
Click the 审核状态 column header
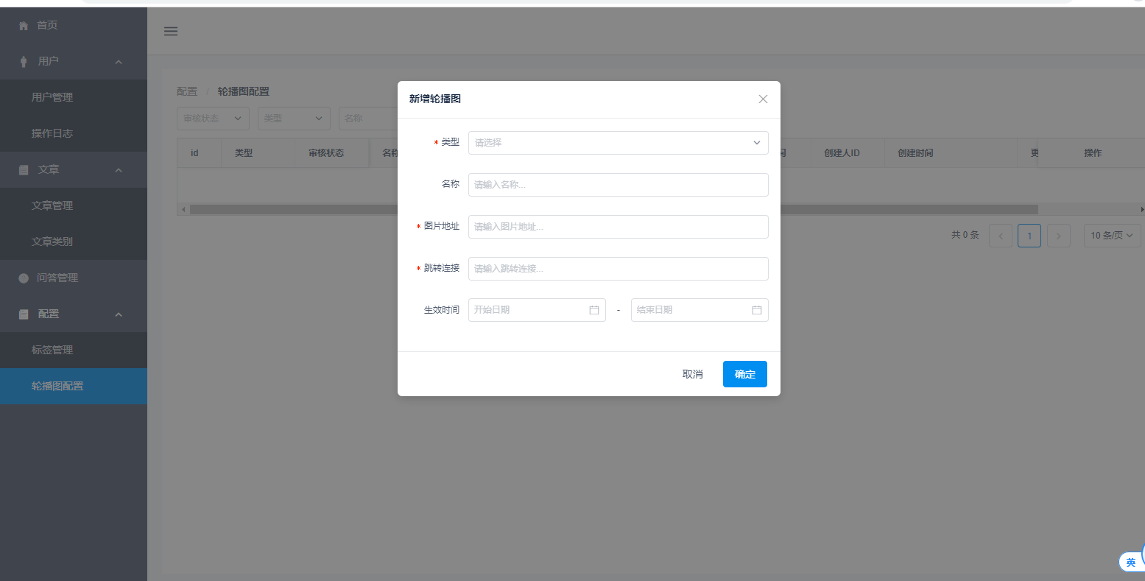click(331, 153)
